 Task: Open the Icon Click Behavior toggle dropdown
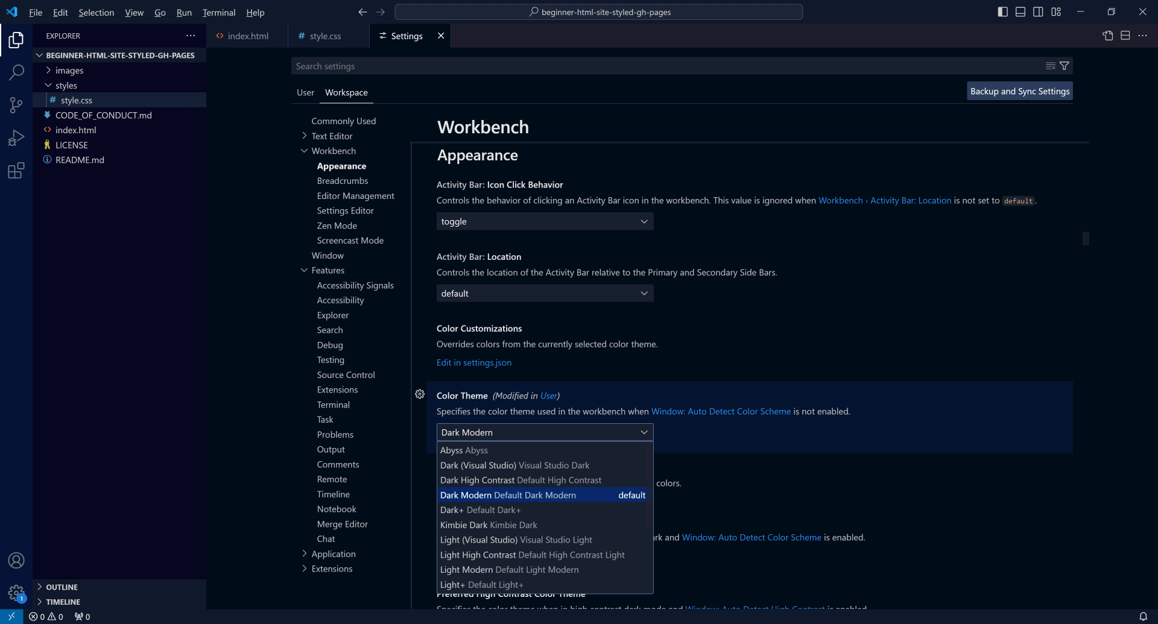point(545,221)
